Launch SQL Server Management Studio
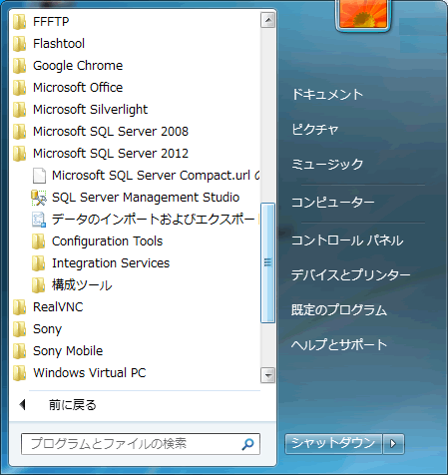The height and width of the screenshot is (475, 448). pos(146,198)
